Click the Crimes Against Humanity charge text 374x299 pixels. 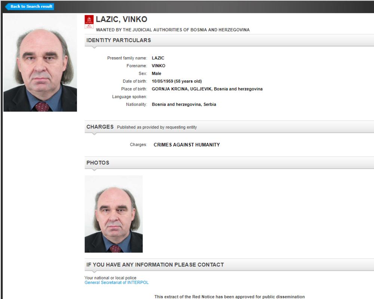(x=187, y=145)
